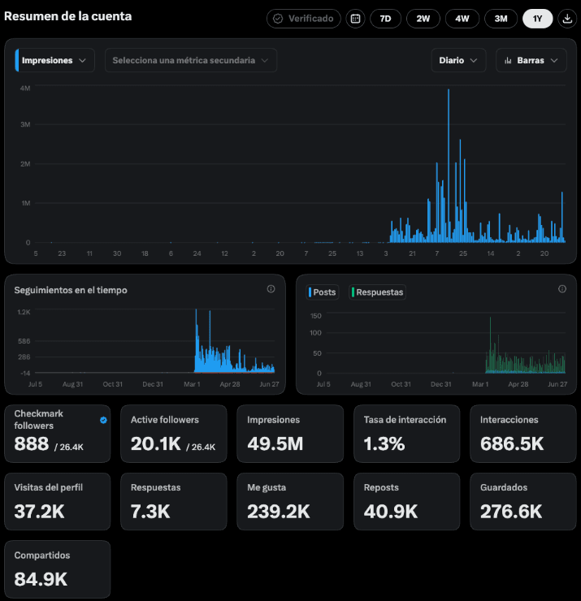Viewport: 581px width, 601px height.
Task: Toggle the Respuestas series in the chart legend
Action: 377,292
